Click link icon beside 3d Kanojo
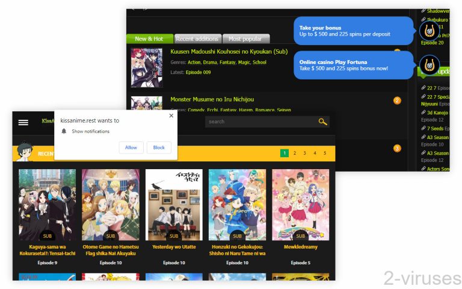 pos(423,113)
